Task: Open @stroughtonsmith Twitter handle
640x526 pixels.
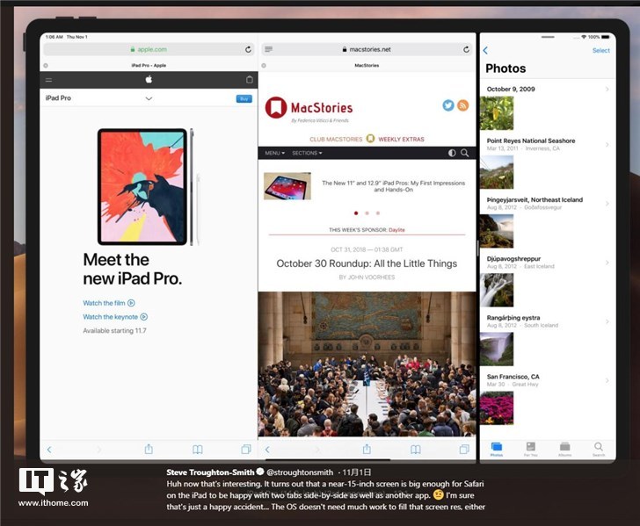Action: (300, 472)
